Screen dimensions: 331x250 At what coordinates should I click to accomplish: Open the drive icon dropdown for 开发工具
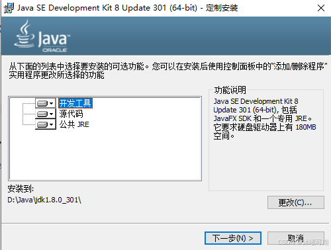(46, 103)
